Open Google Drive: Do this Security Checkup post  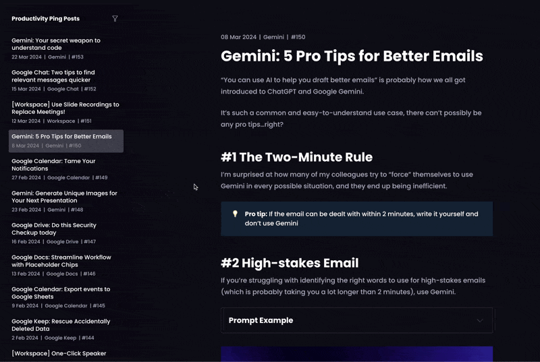[x=65, y=233]
